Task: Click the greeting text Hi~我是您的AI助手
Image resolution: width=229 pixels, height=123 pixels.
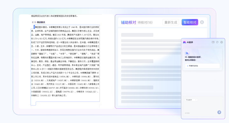Action: click(193, 57)
